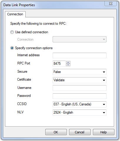Screen dimensions: 120x141
Task: Confirm settings with the OK button
Action: 56,132
